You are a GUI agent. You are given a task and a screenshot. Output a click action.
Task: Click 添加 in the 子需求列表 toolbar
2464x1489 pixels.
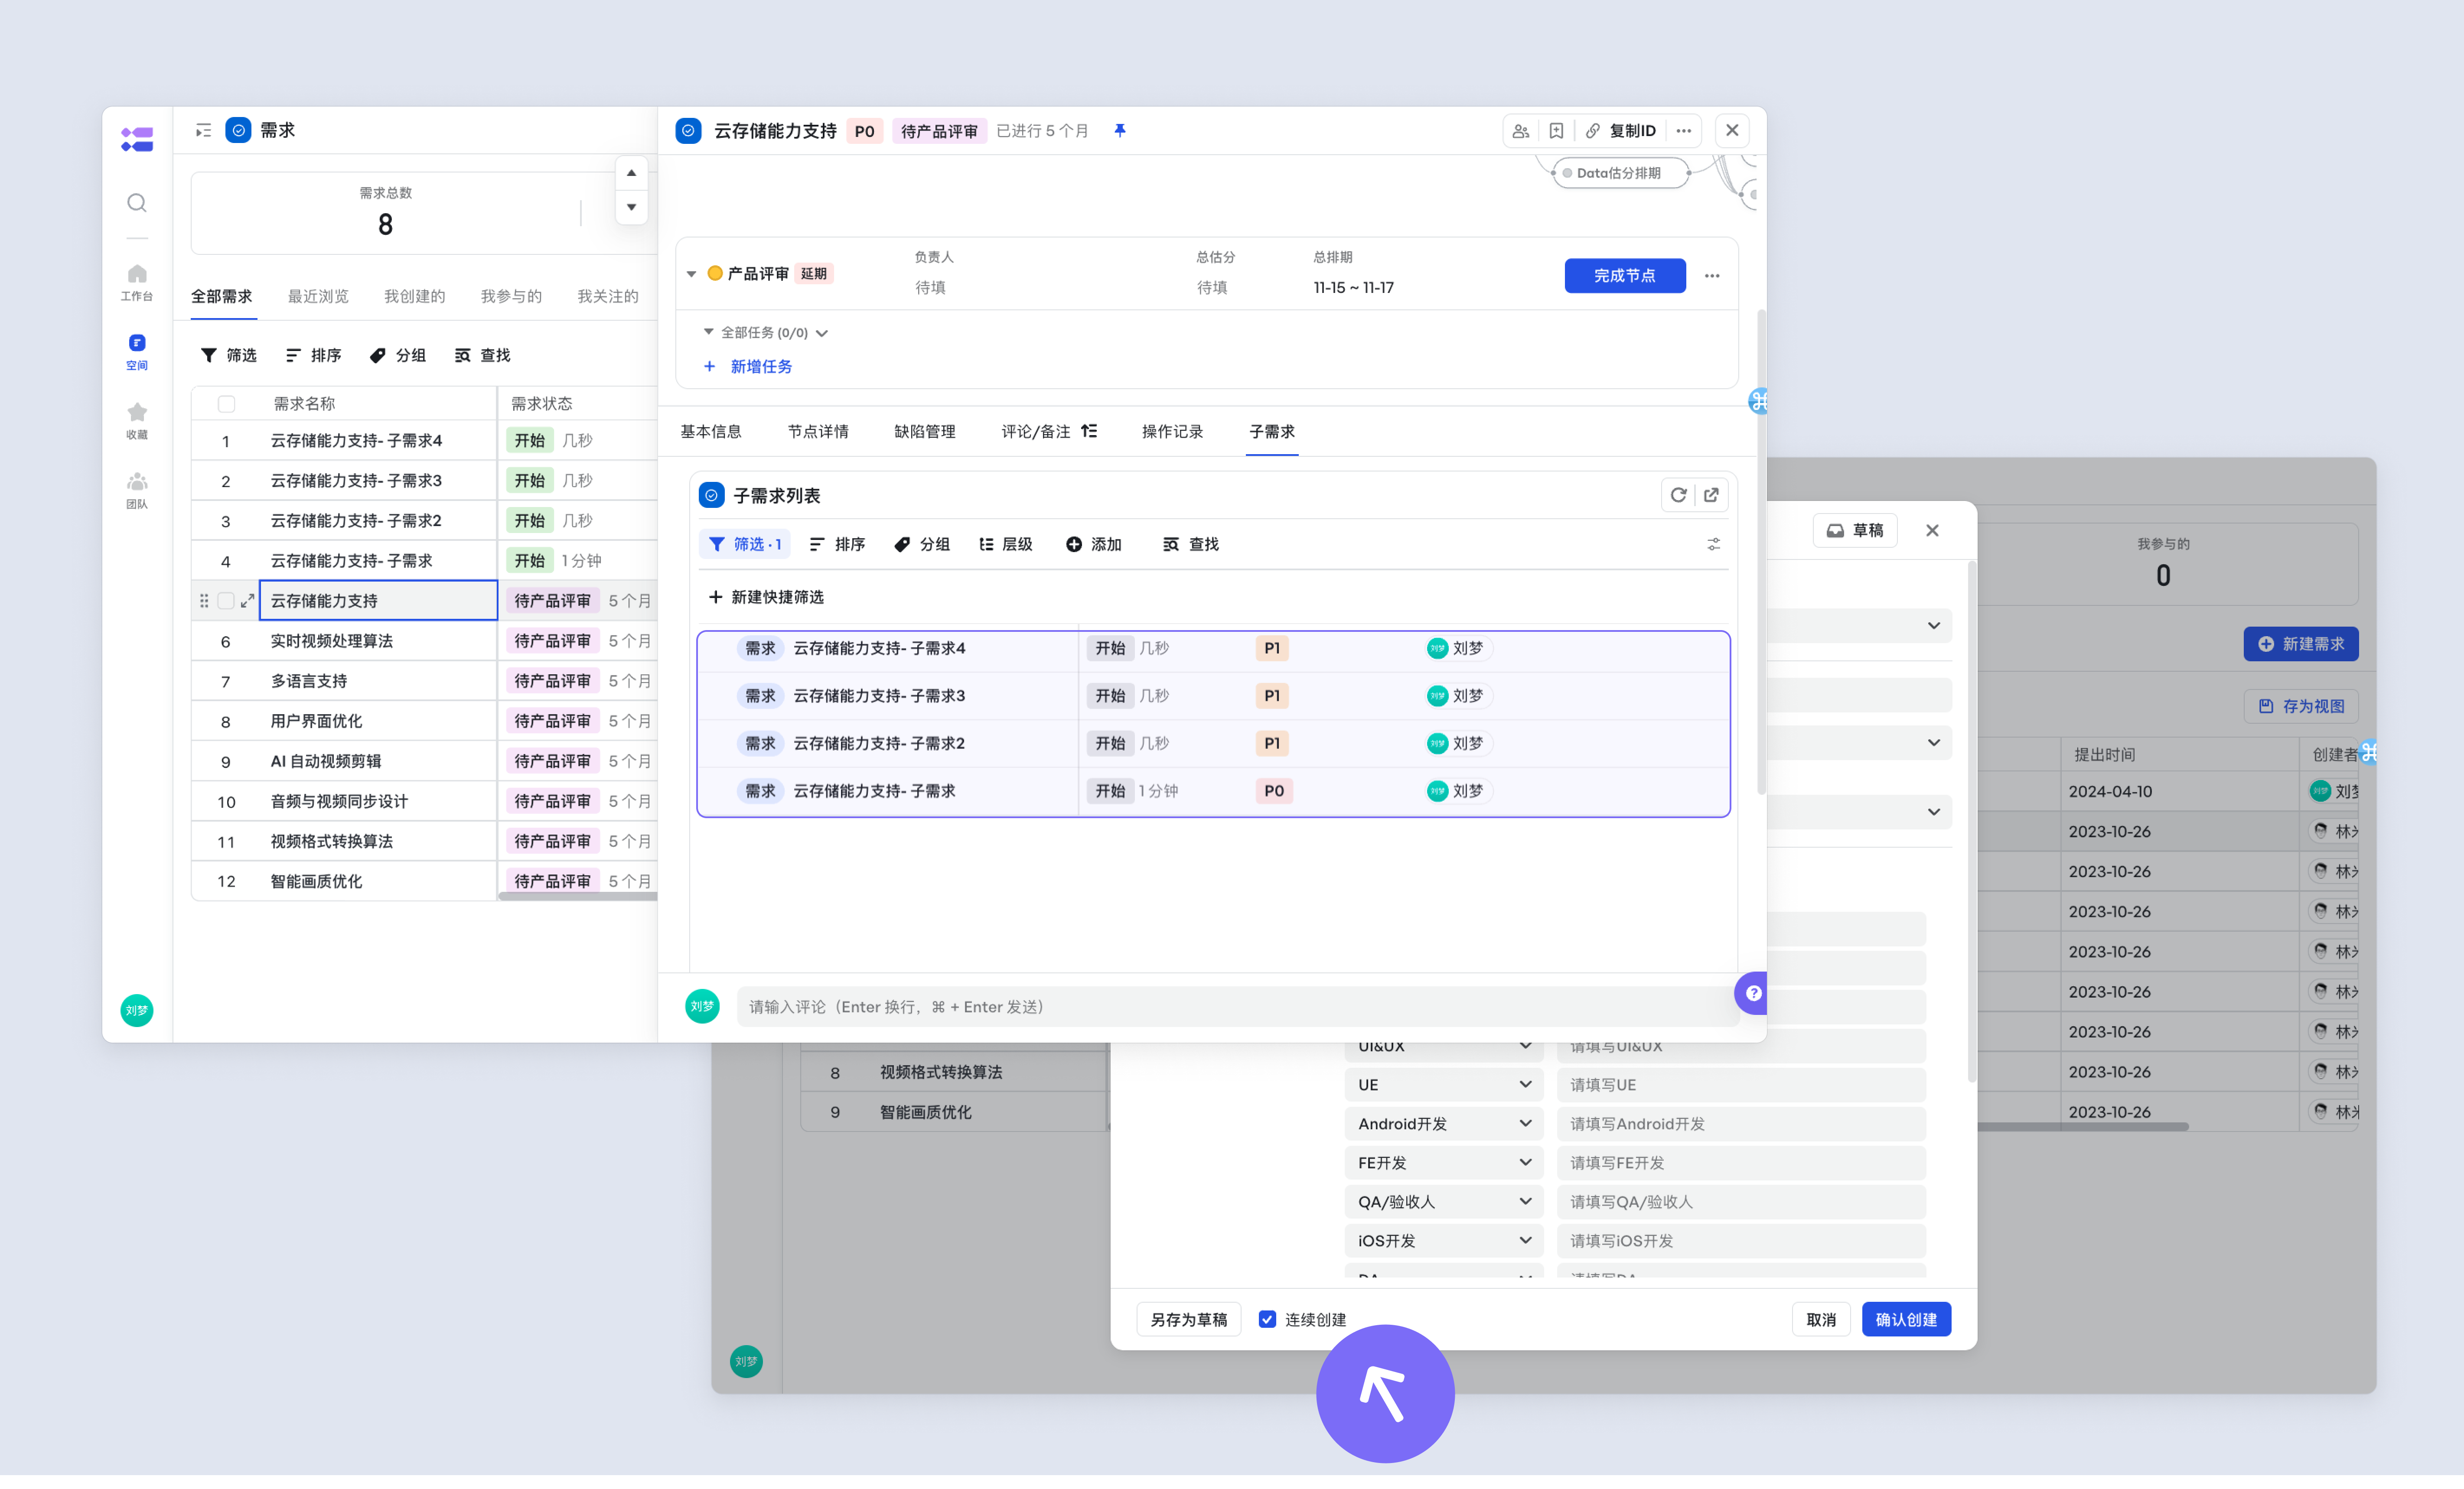pos(1094,544)
